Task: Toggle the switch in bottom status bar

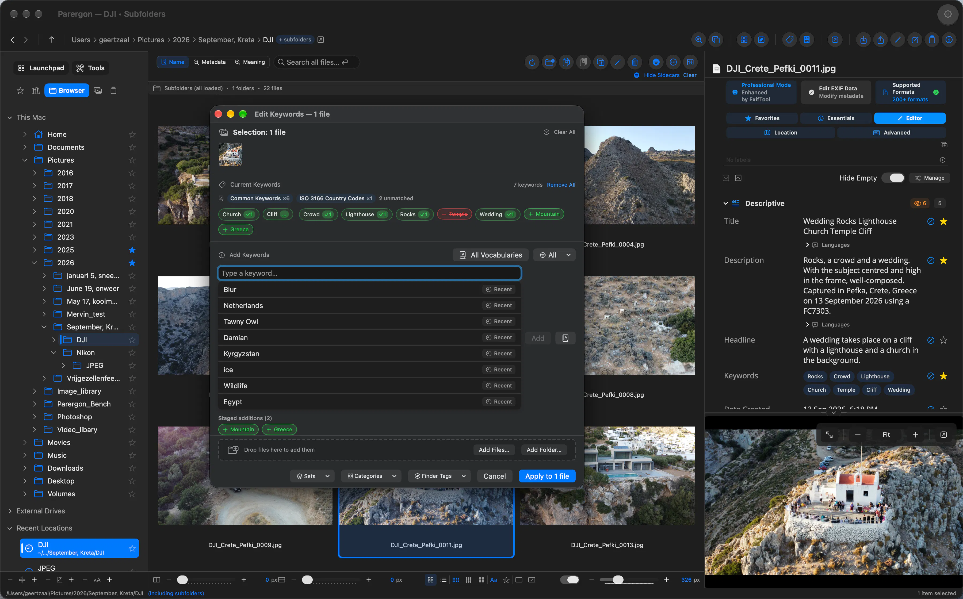Action: coord(570,579)
